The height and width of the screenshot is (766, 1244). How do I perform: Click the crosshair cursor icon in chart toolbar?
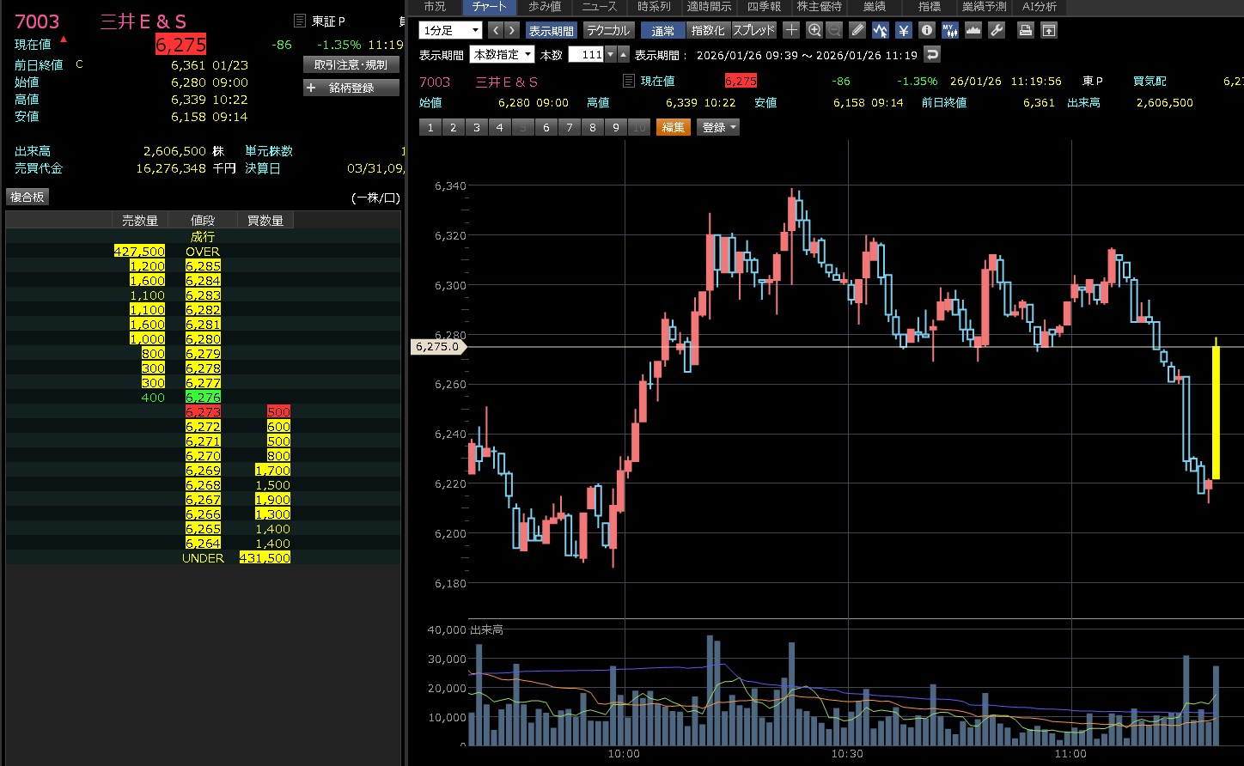click(x=791, y=30)
